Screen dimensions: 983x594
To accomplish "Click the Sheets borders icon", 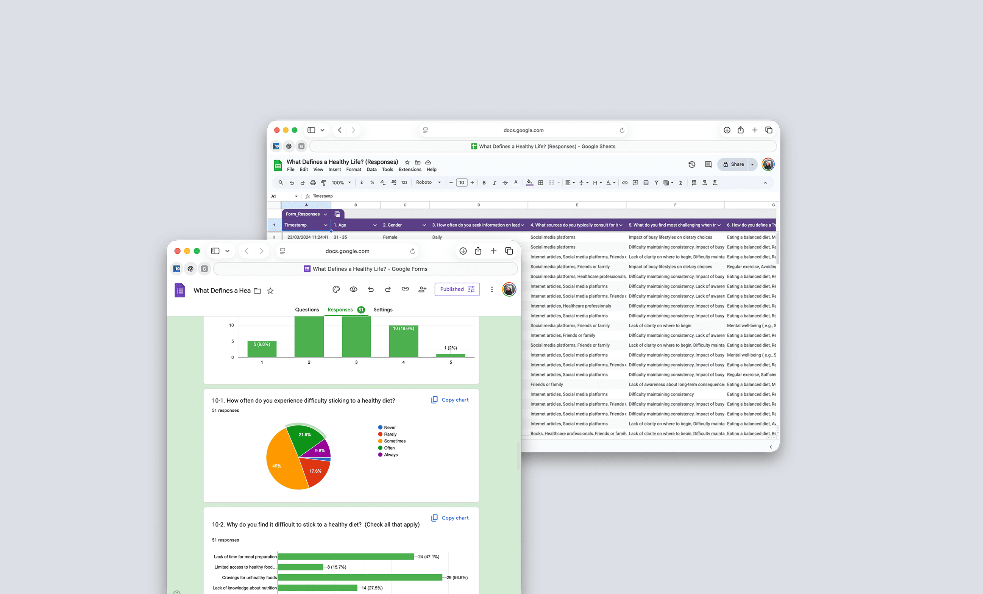I will click(541, 183).
